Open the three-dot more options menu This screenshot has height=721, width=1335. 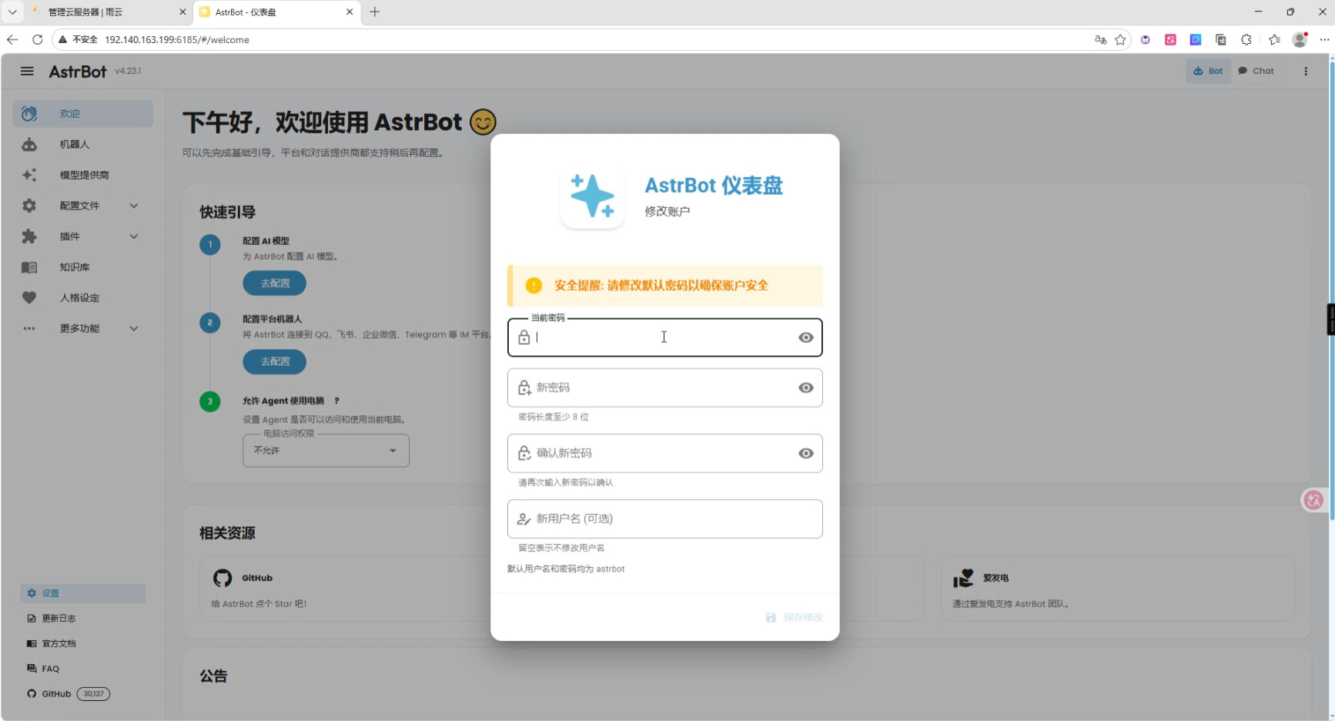click(1305, 71)
